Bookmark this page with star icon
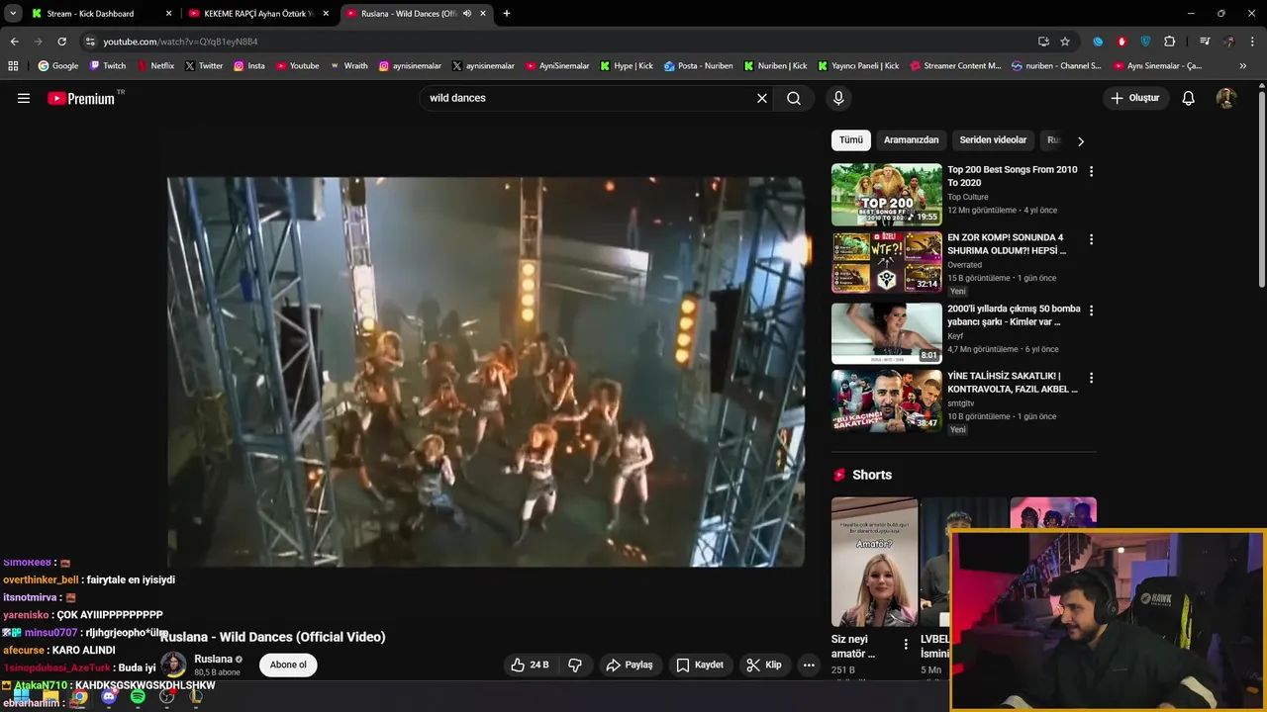Viewport: 1267px width, 712px height. [1065, 42]
